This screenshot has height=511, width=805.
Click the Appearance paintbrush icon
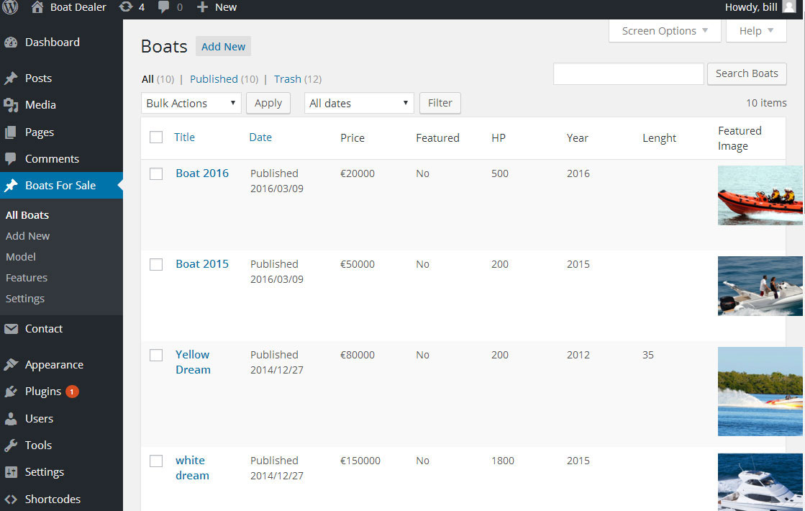tap(13, 364)
